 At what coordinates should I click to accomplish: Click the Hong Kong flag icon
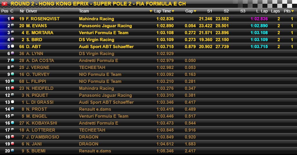(x=4, y=3)
